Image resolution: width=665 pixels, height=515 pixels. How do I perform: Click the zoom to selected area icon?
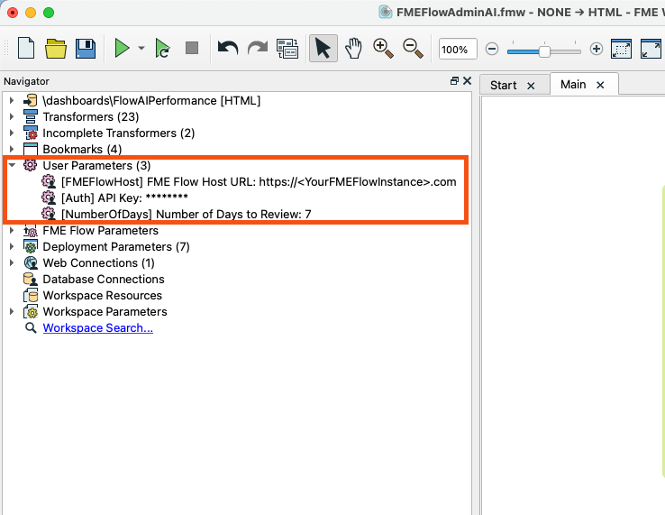(x=621, y=49)
